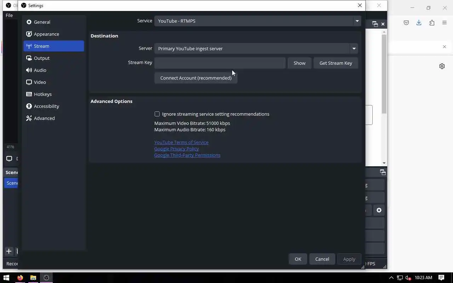This screenshot has width=453, height=283.
Task: Click the Show stream key button
Action: coord(299,63)
